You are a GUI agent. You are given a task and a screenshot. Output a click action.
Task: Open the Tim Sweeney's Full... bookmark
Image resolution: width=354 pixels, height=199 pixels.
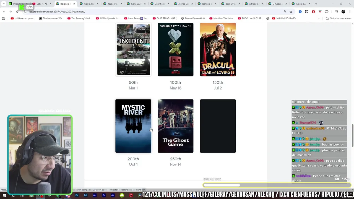pos(79,19)
